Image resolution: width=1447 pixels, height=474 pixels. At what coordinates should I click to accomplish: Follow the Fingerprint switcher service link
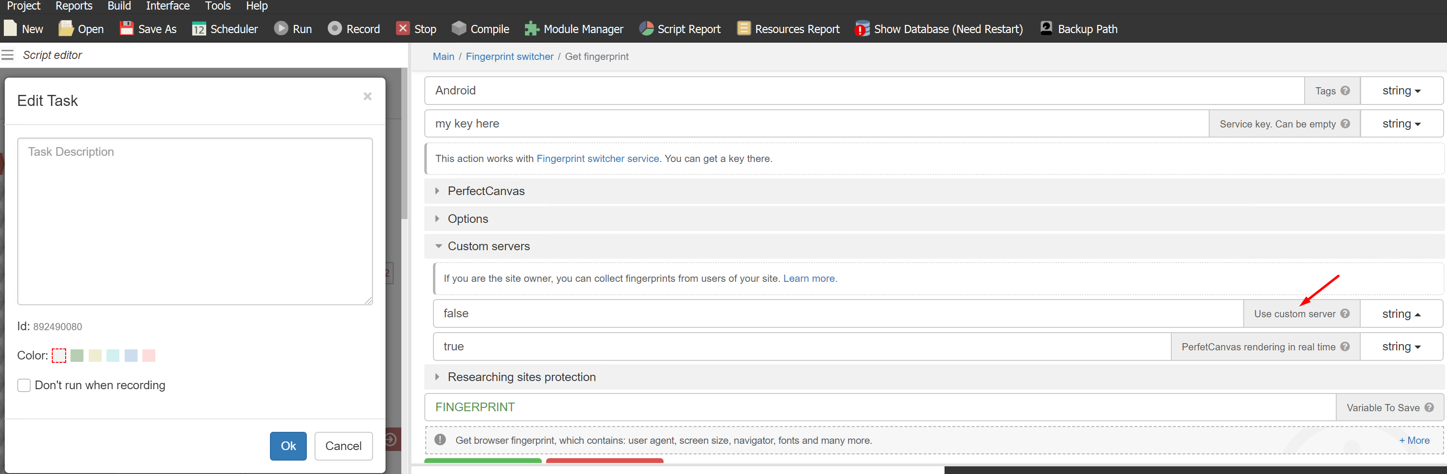click(597, 159)
